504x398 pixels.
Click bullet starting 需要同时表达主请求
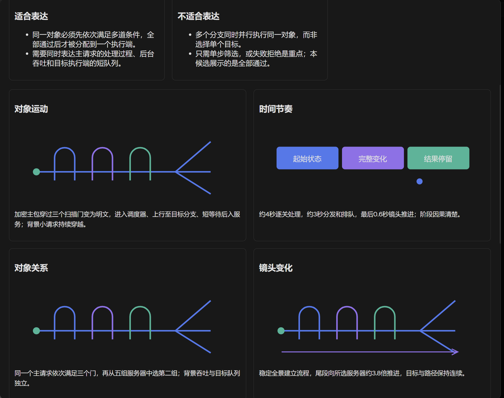coord(93,59)
